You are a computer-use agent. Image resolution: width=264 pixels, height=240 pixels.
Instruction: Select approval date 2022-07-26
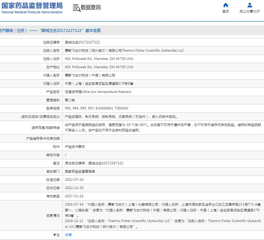(74, 180)
